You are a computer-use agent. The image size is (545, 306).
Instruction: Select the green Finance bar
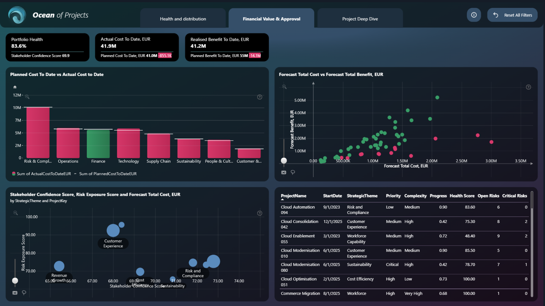[x=98, y=144]
